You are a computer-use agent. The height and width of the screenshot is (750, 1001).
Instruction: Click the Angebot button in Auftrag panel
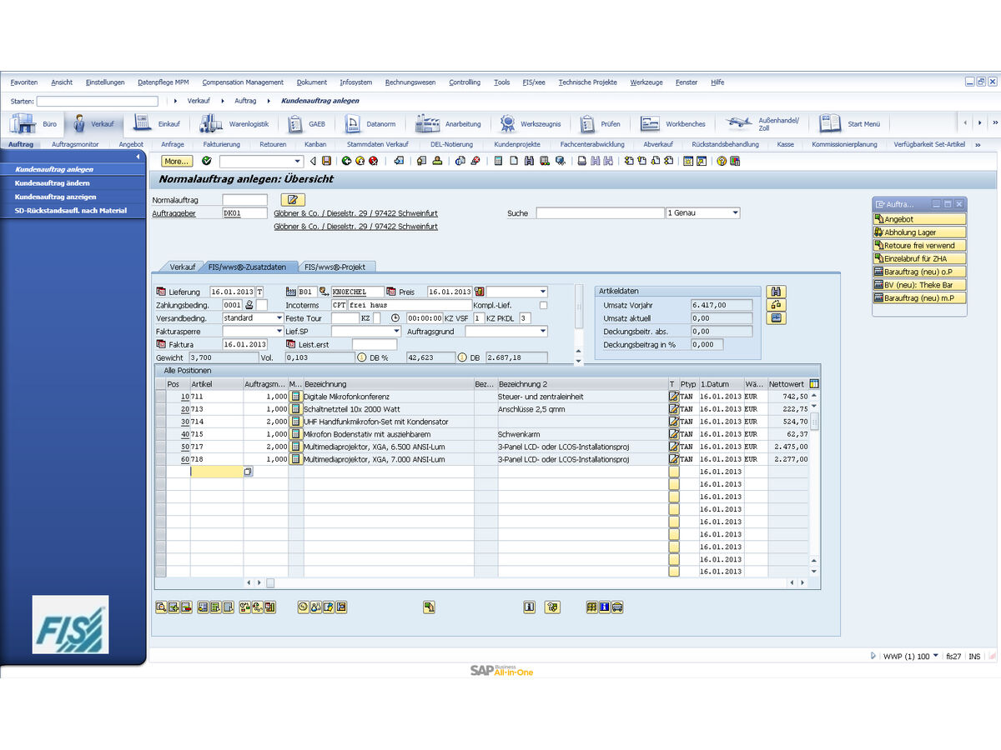pyautogui.click(x=919, y=219)
